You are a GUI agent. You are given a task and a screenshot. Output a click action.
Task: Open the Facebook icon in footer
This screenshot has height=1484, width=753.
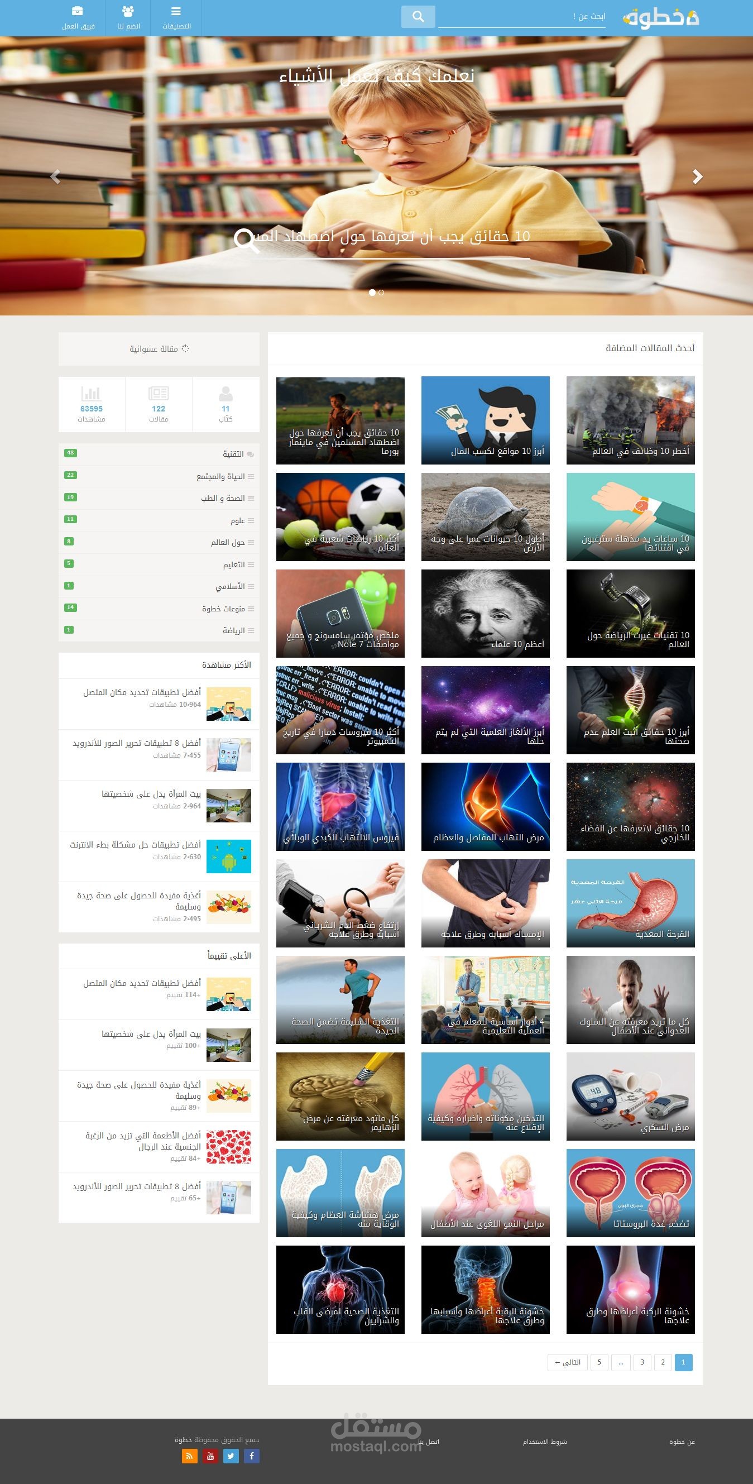click(x=252, y=1456)
